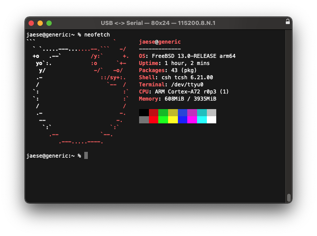Image resolution: width=317 pixels, height=236 pixels.
Task: Click the black color block in palette
Action: pos(144,113)
